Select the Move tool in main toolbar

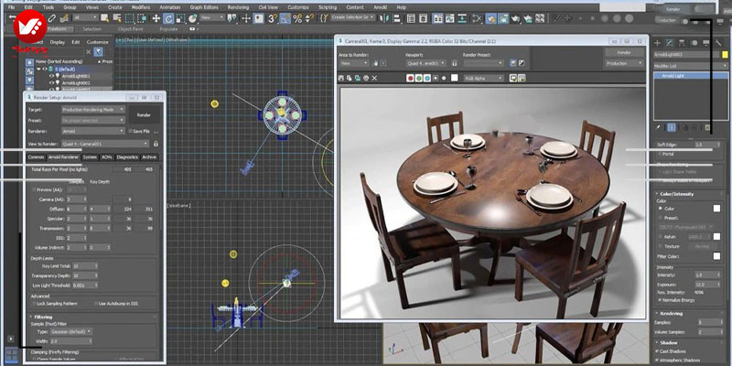click(156, 18)
